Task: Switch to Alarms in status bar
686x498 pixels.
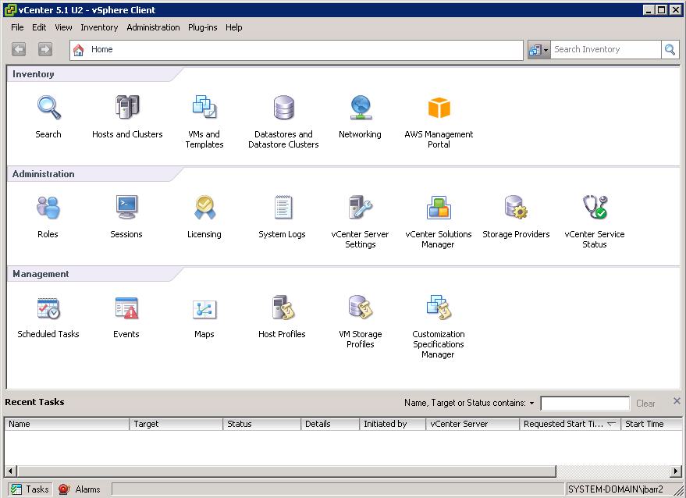Action: click(80, 489)
